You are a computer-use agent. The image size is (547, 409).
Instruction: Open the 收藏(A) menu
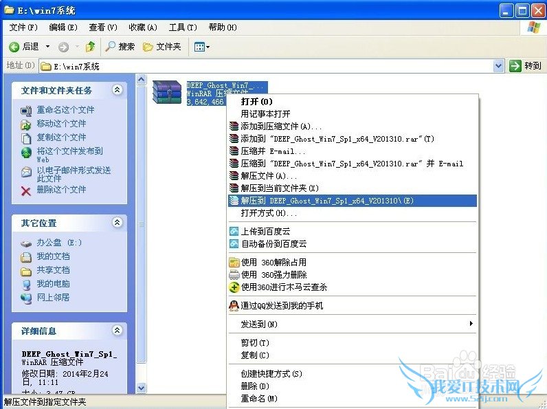(x=143, y=27)
